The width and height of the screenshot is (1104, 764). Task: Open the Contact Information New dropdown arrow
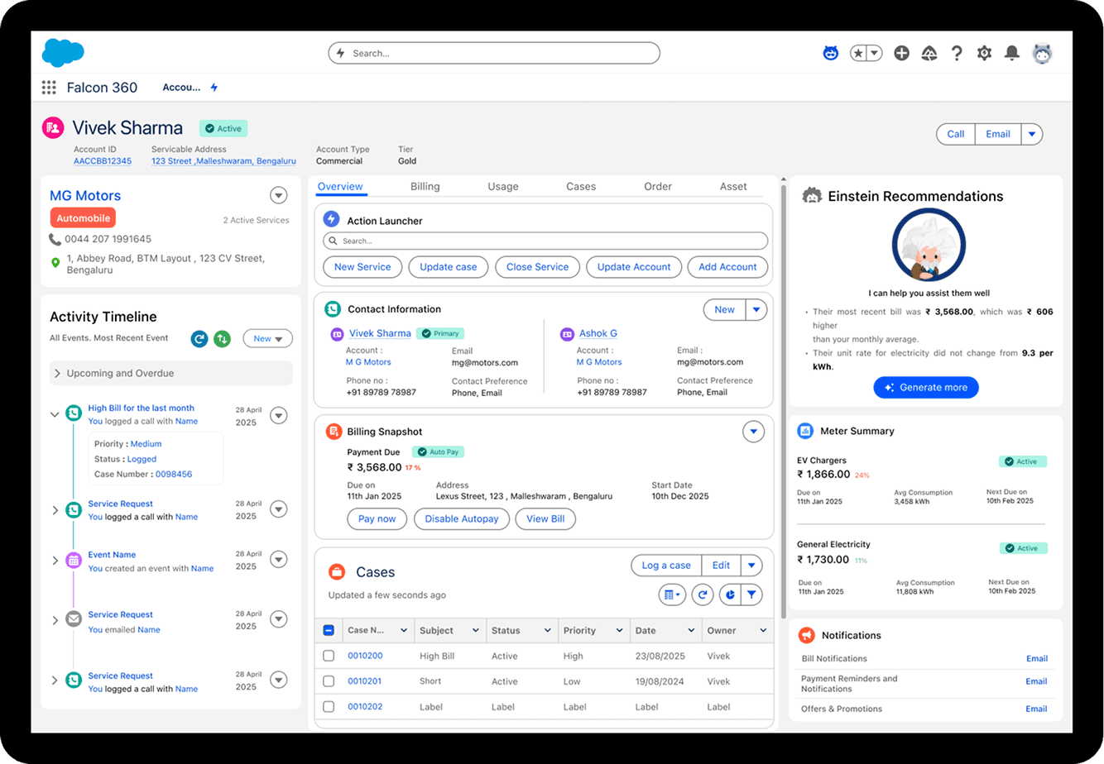tap(756, 309)
